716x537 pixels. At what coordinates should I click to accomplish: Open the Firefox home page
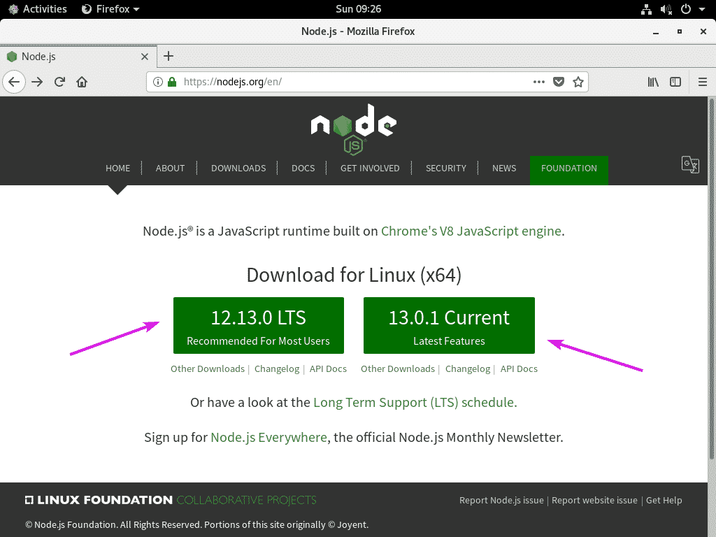[x=82, y=83]
